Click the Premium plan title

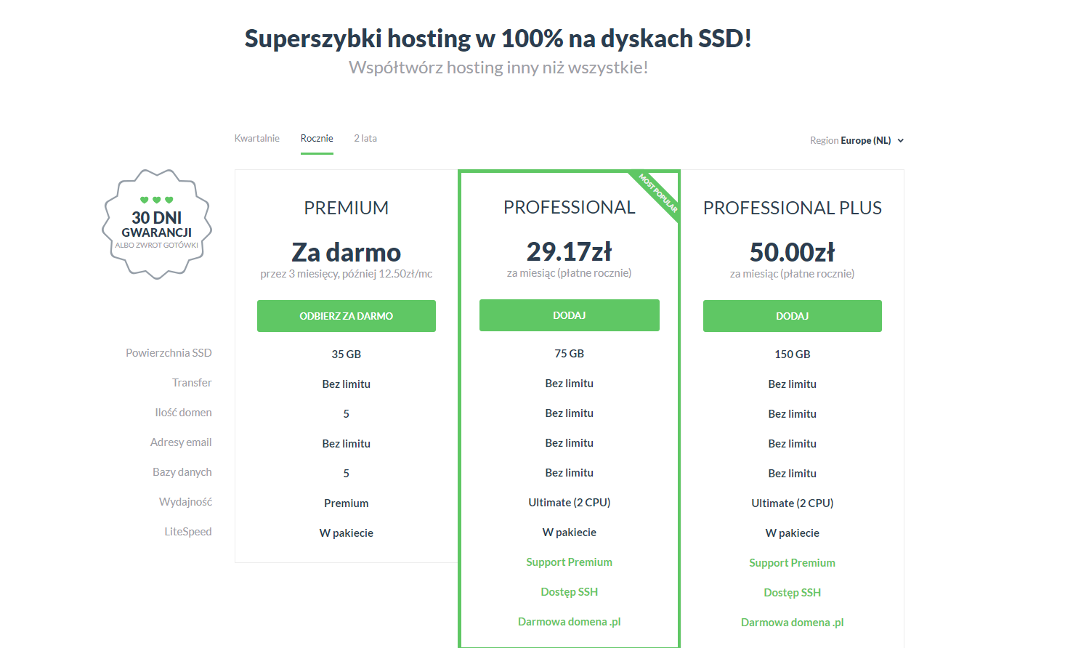tap(346, 208)
